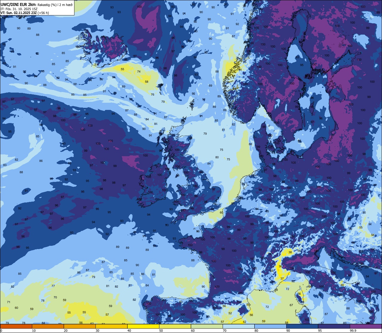382x333 pixels.
Task: Select the '90' legend tick label
Action: pyautogui.click(x=288, y=331)
